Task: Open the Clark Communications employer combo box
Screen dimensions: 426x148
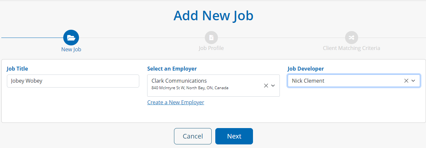Action: pos(203,86)
